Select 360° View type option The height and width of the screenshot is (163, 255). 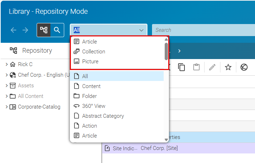point(117,106)
